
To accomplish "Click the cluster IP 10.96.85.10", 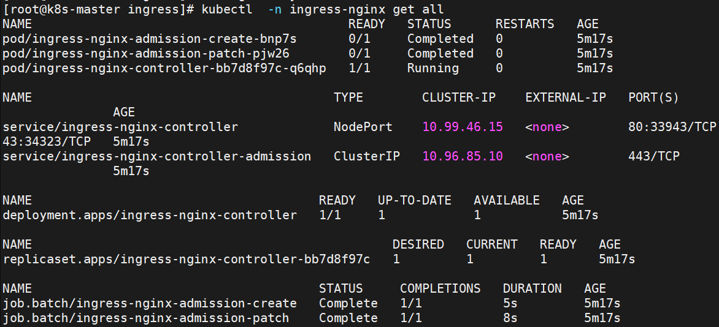I will tap(462, 156).
